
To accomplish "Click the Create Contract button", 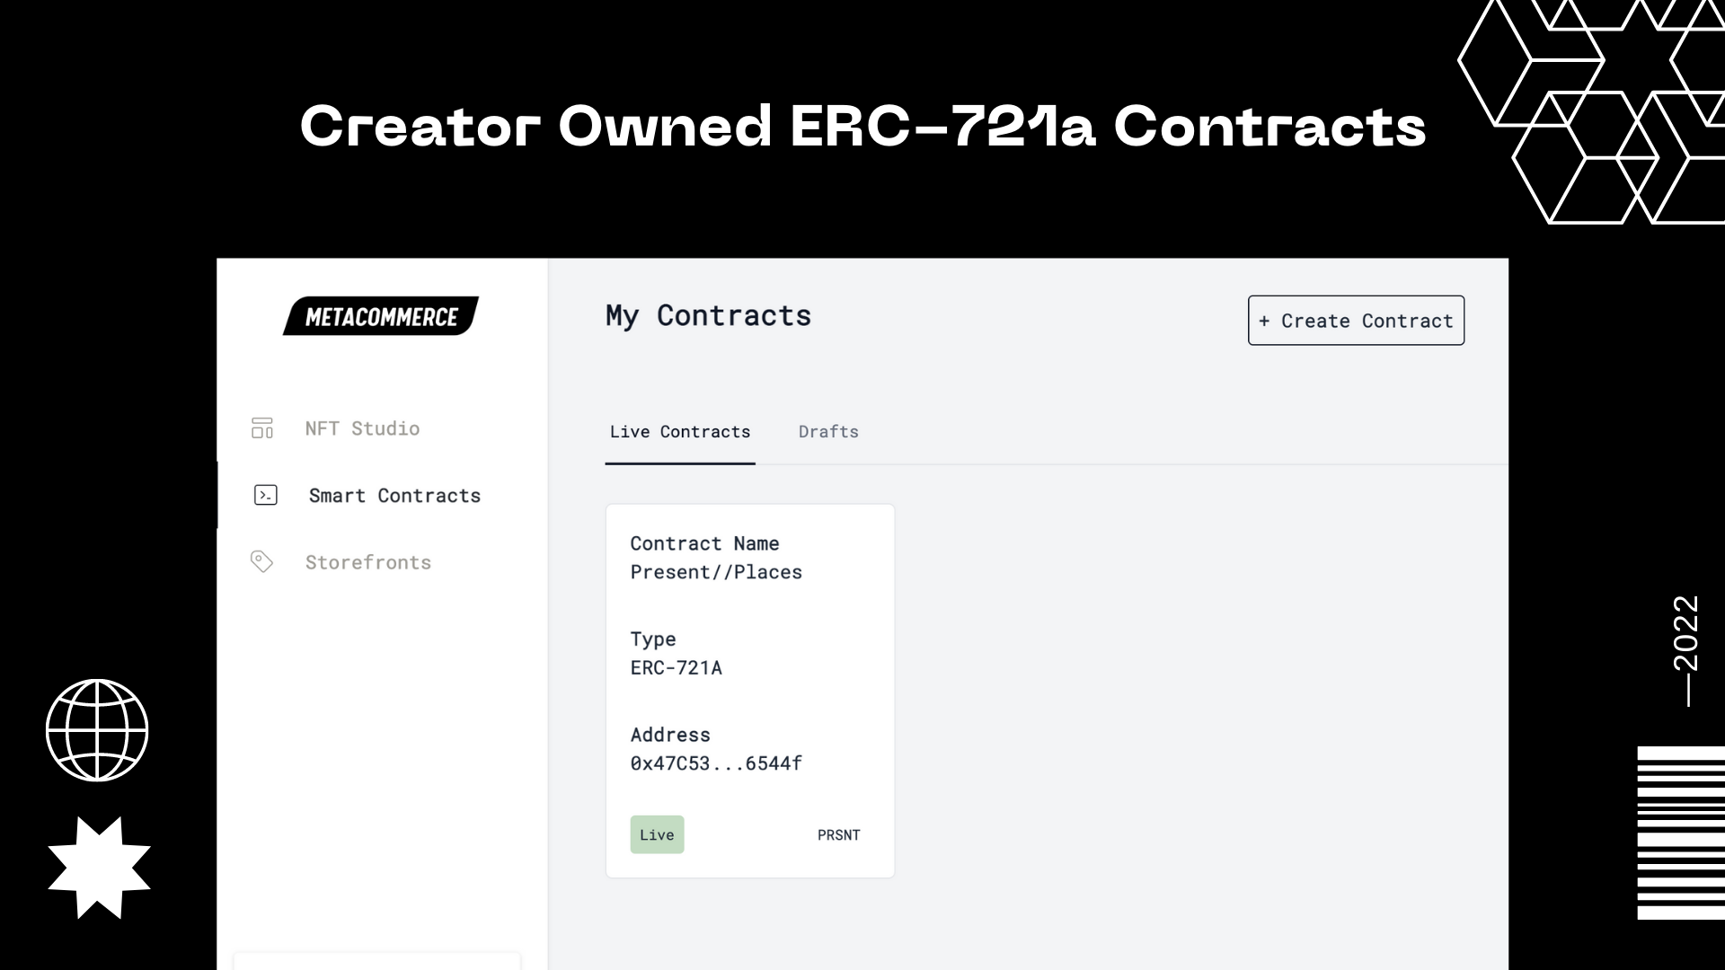I will (x=1356, y=321).
